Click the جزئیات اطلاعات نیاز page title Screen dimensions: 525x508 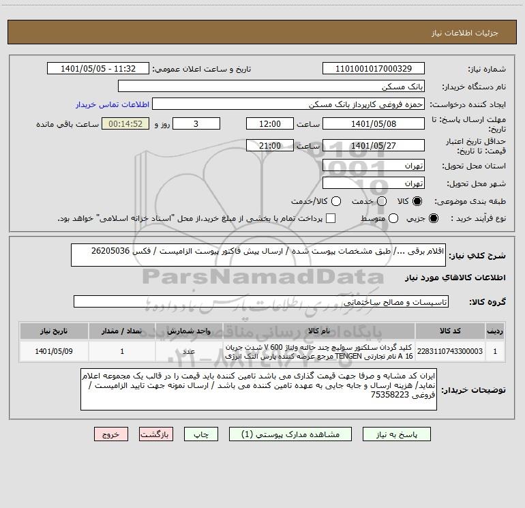pos(464,33)
